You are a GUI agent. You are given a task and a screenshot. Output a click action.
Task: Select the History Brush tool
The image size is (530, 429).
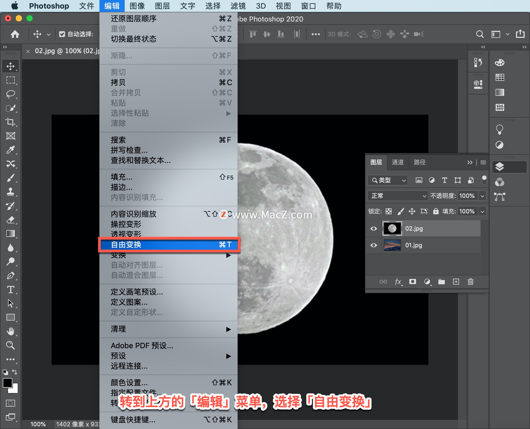click(10, 206)
